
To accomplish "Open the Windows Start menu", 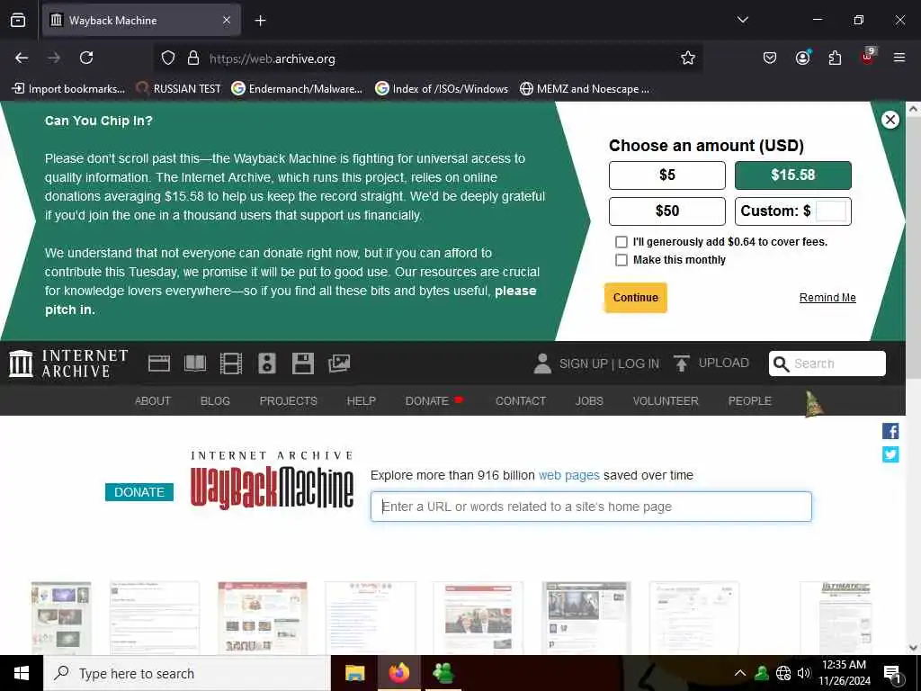I will coord(22,673).
